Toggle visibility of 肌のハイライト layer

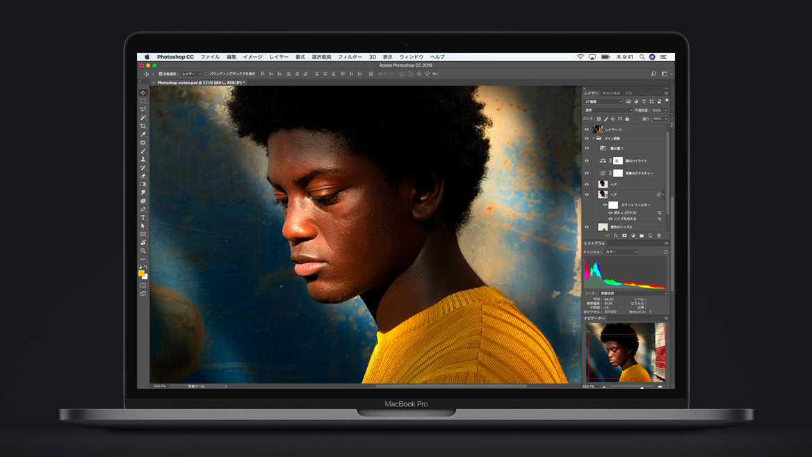587,160
